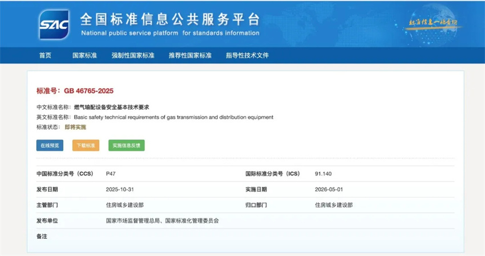Click the green 实施信息反馈 button
Screen dimensions: 485x256
coord(127,145)
